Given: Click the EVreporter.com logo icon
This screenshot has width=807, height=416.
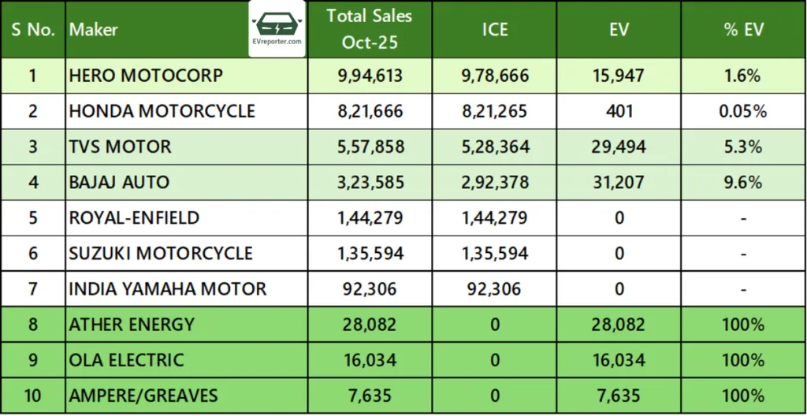Looking at the screenshot, I should coord(277,29).
